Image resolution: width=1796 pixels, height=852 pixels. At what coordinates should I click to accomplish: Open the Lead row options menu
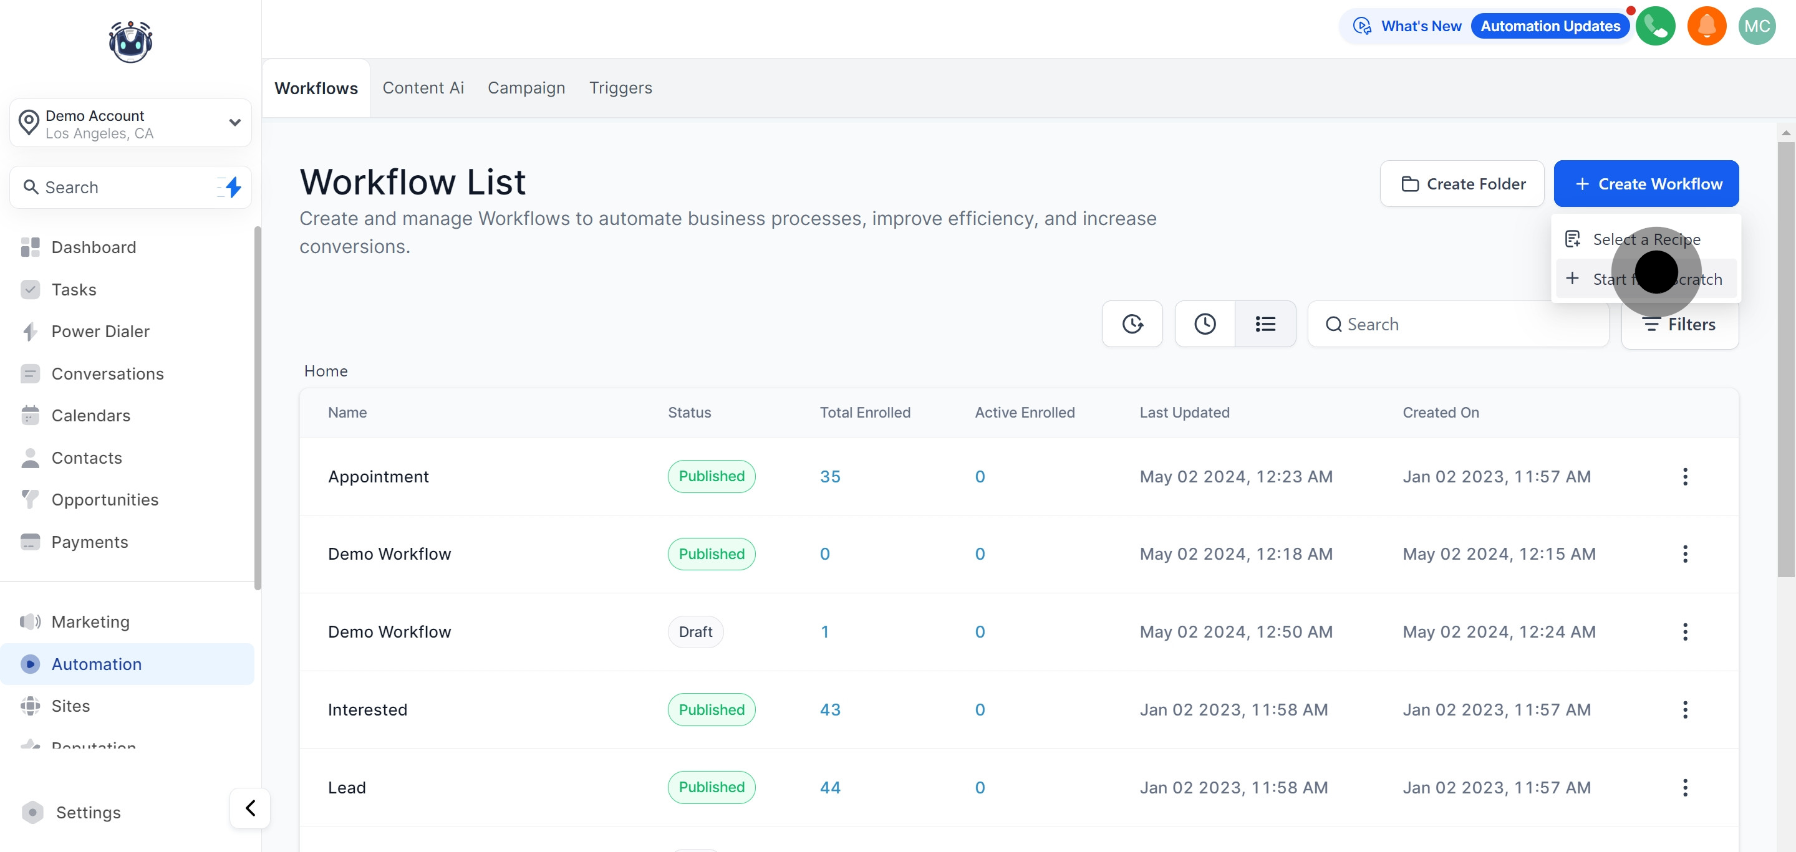coord(1684,787)
